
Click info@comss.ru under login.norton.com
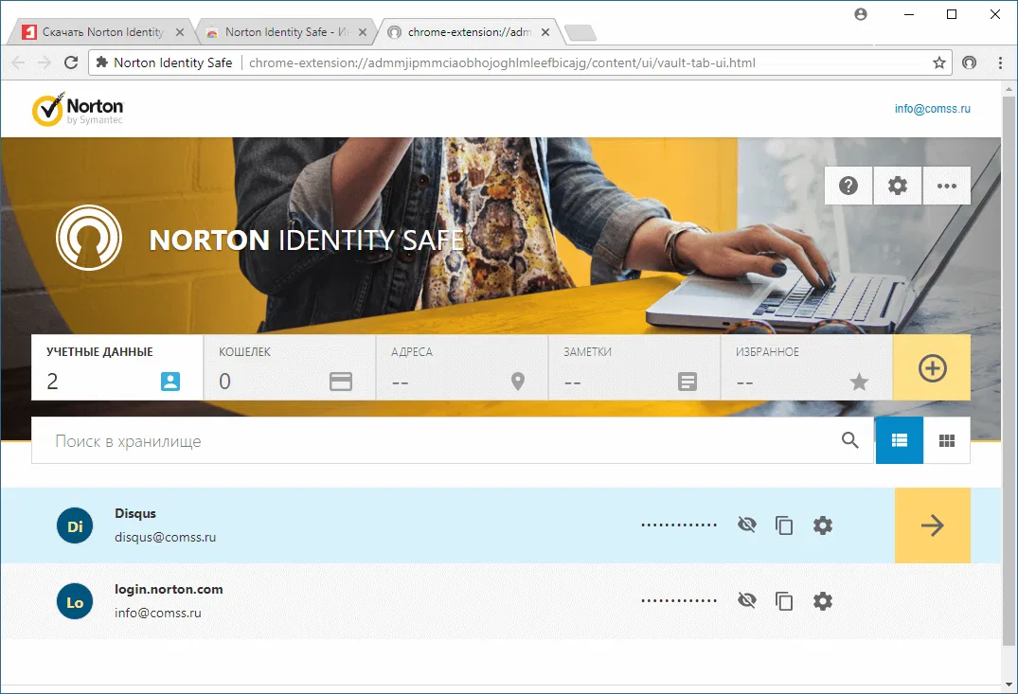click(158, 613)
